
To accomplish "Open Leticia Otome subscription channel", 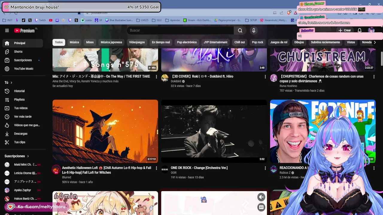I will [23, 173].
